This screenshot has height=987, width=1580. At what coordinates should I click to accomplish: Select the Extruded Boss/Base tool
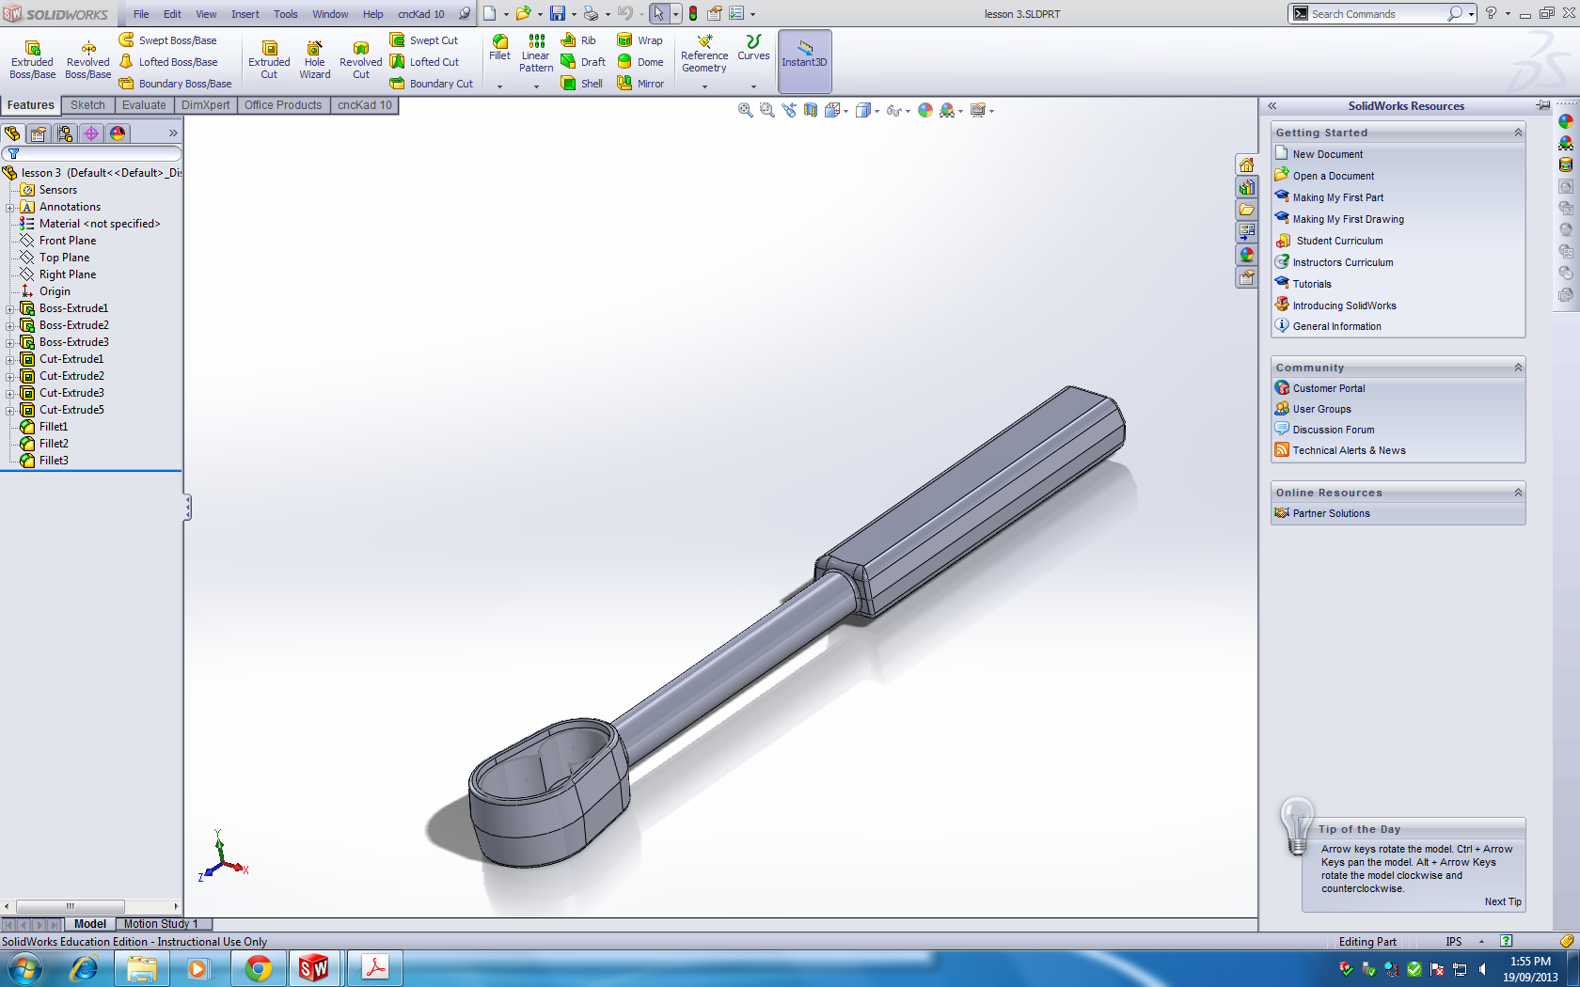(32, 60)
